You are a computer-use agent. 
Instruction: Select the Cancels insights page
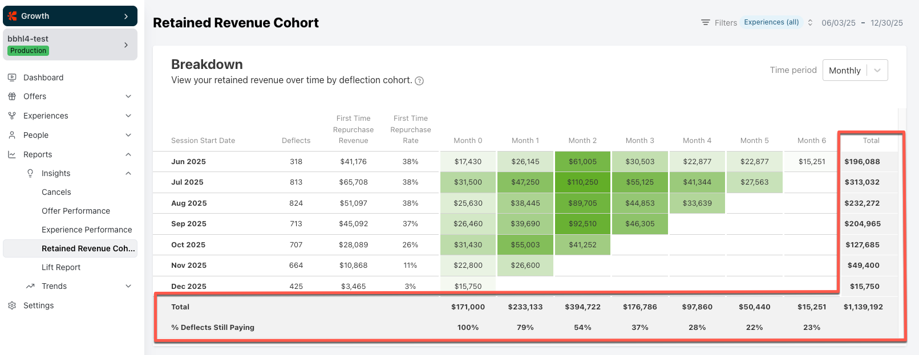point(56,192)
